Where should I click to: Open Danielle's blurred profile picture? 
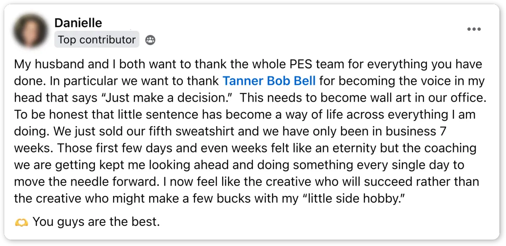[x=31, y=31]
